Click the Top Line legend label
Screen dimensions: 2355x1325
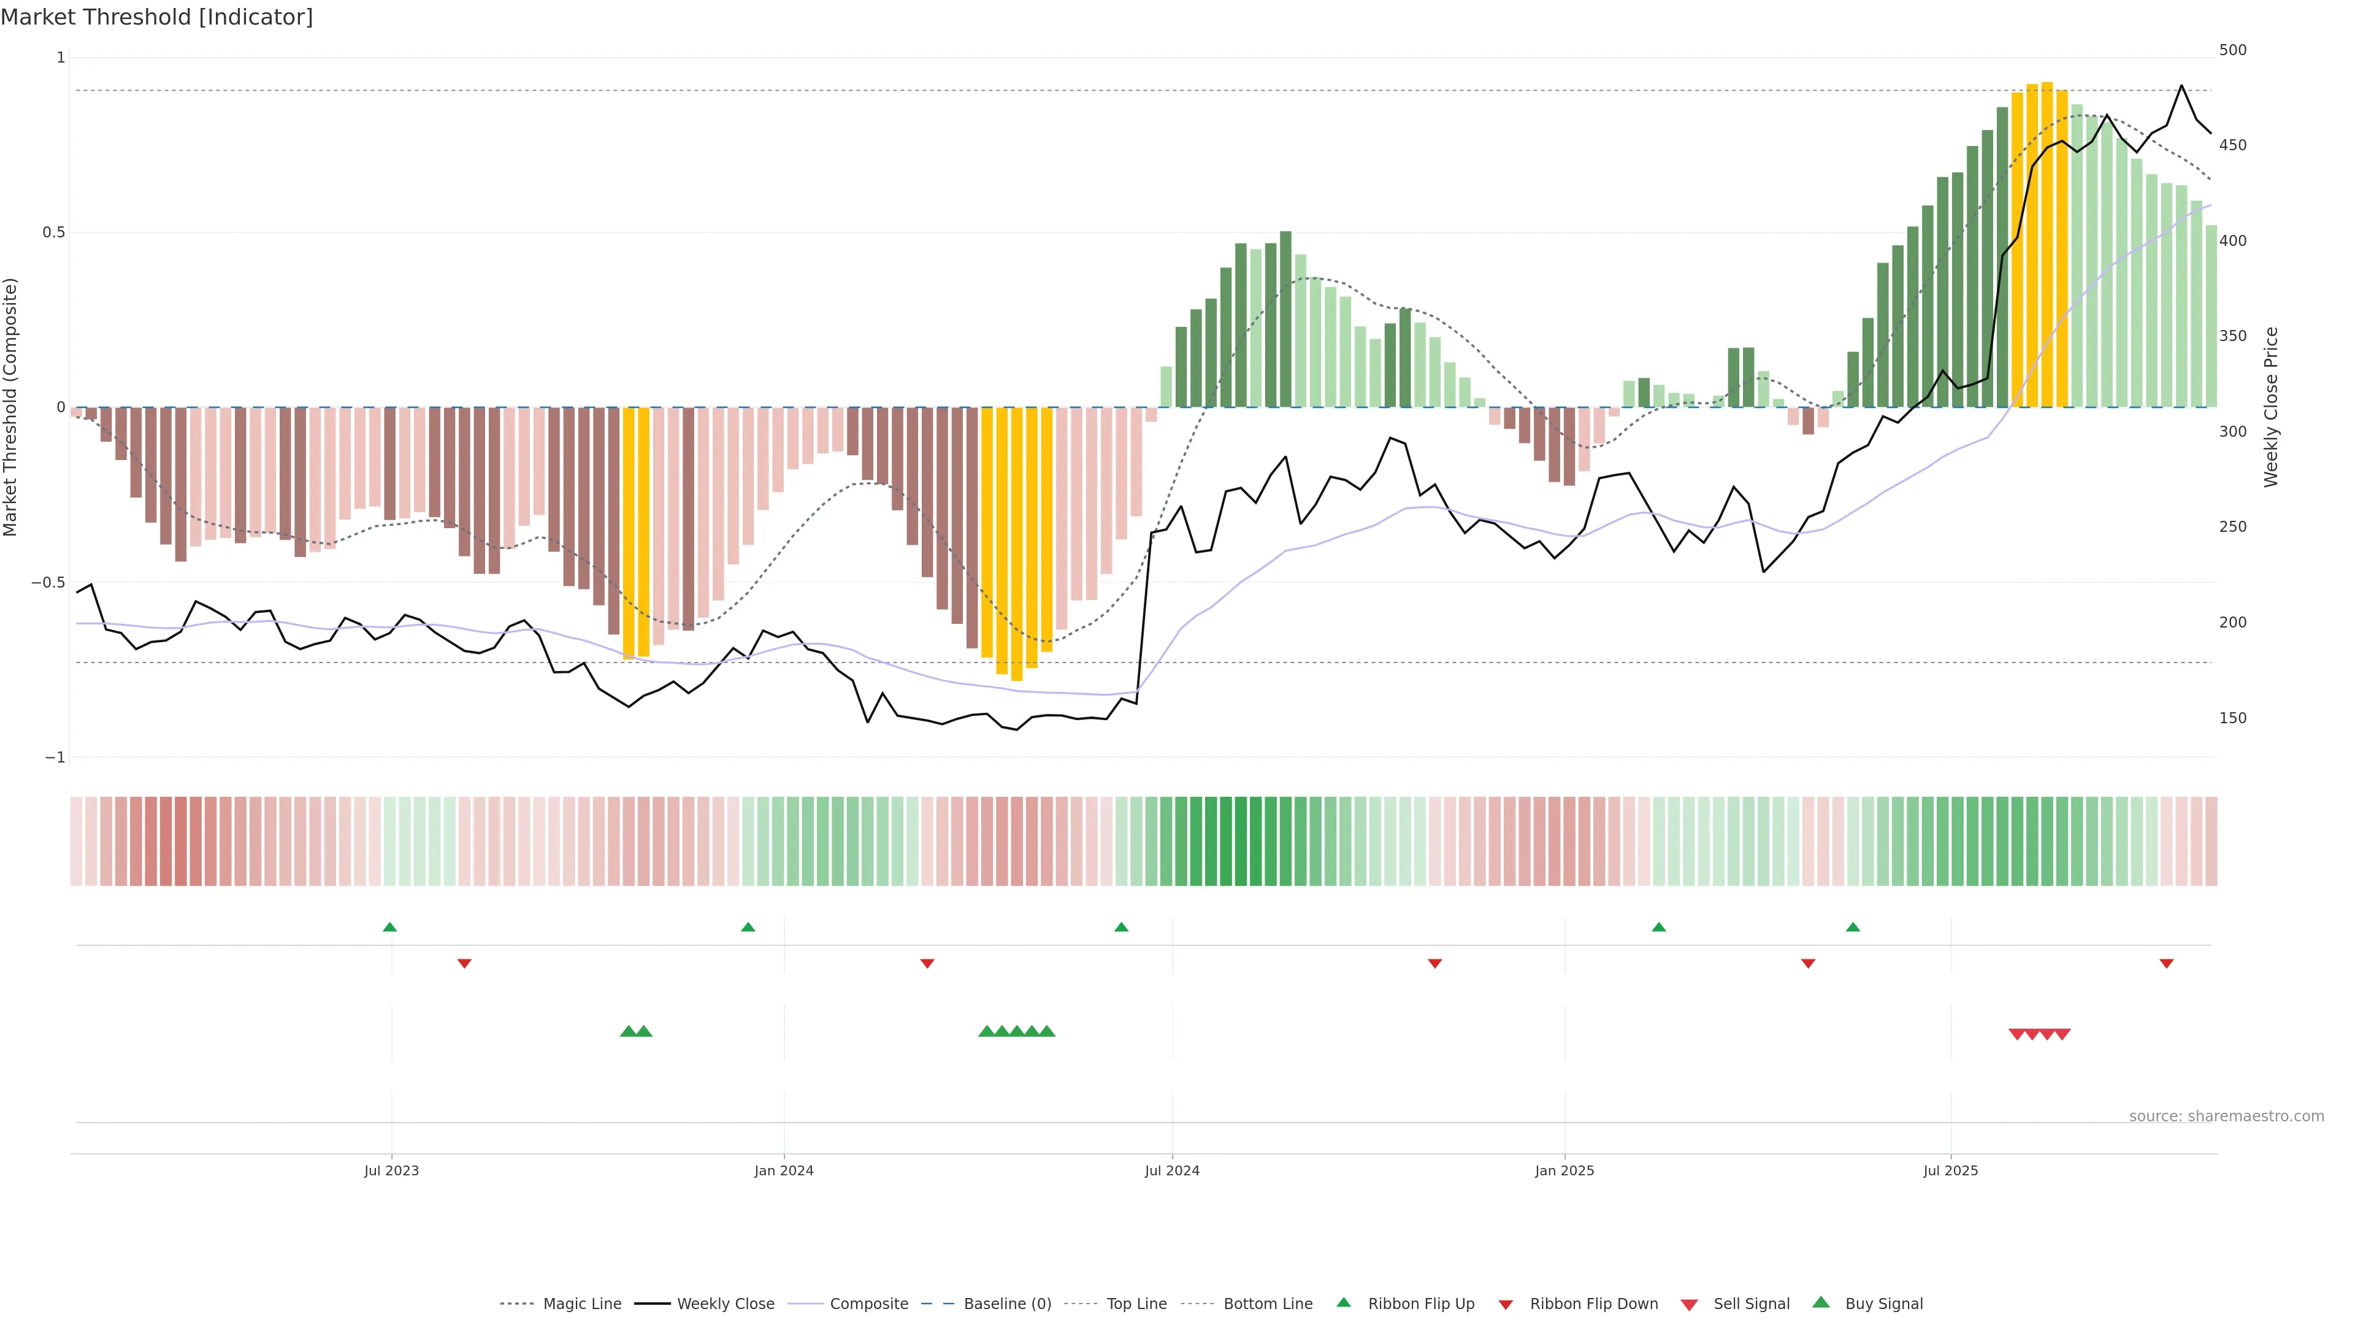[x=1136, y=1304]
